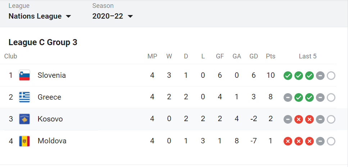Click the Last 5 column header
This screenshot has height=167, width=348.
[308, 56]
